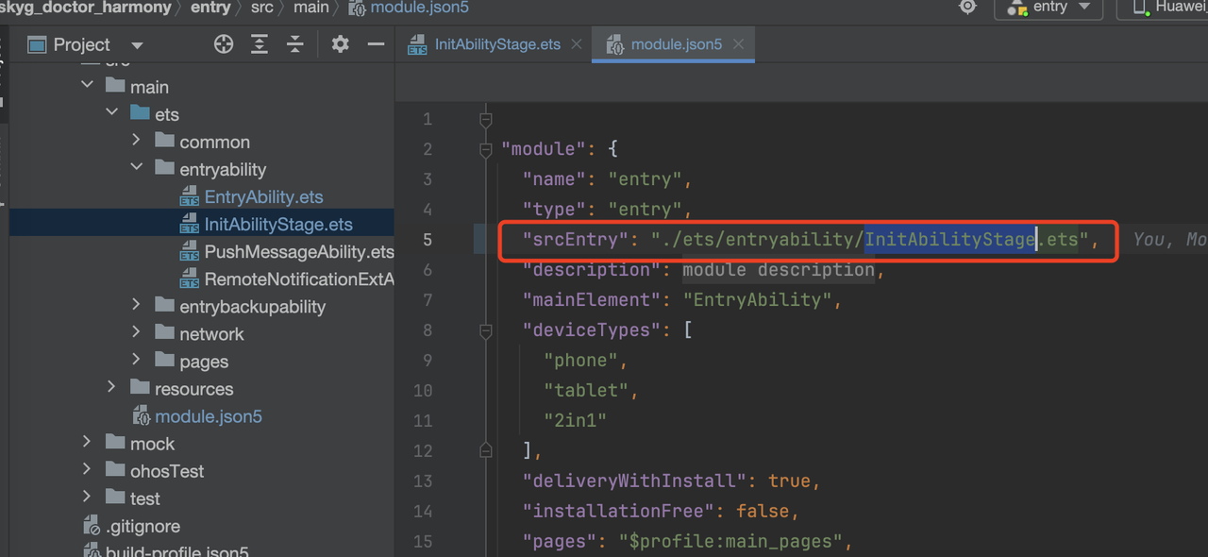Open the Project view dropdown

137,45
